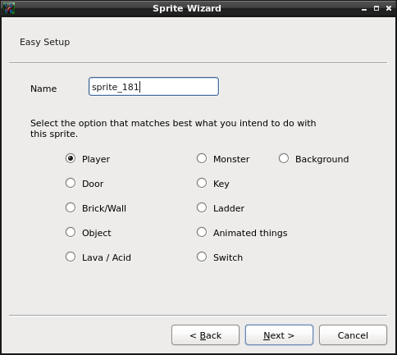Maximize the Sprite Wizard window
The height and width of the screenshot is (355, 397).
click(x=376, y=8)
